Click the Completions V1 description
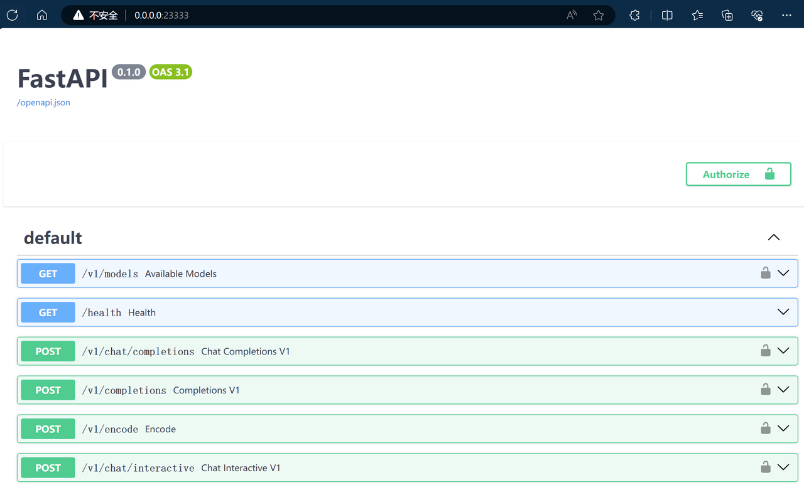804x485 pixels. 207,390
